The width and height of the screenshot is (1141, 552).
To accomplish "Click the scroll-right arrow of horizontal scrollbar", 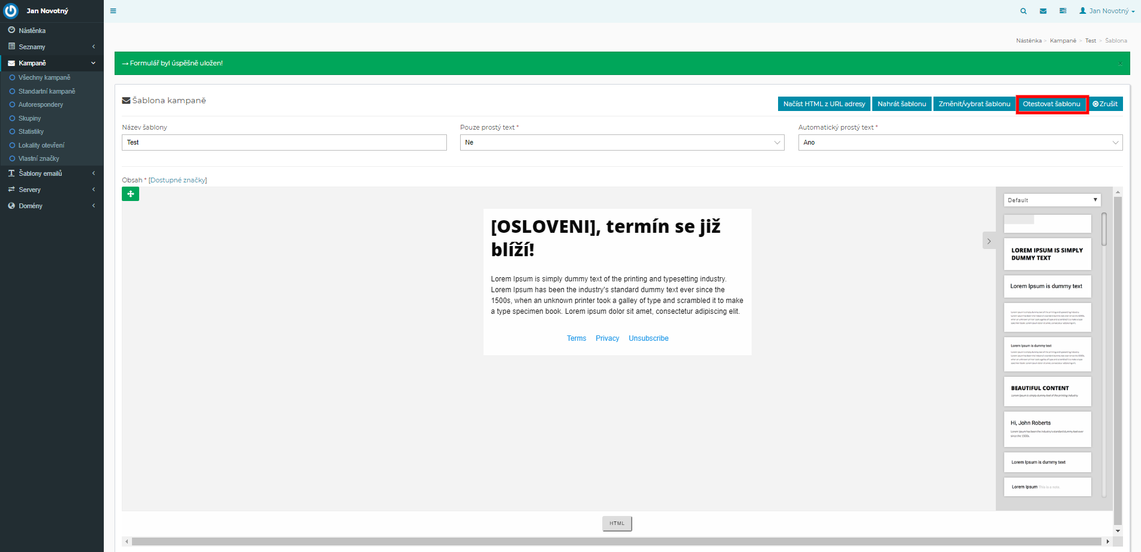I will click(1107, 541).
